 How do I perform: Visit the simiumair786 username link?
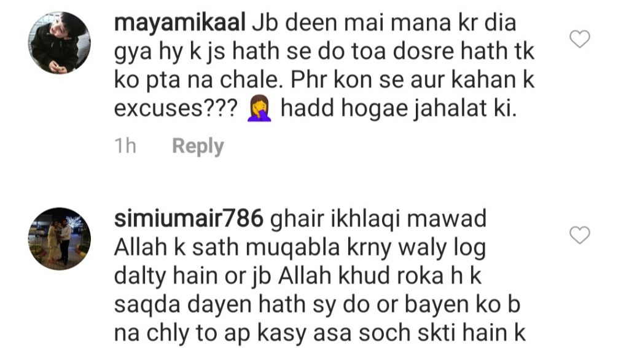tap(189, 218)
